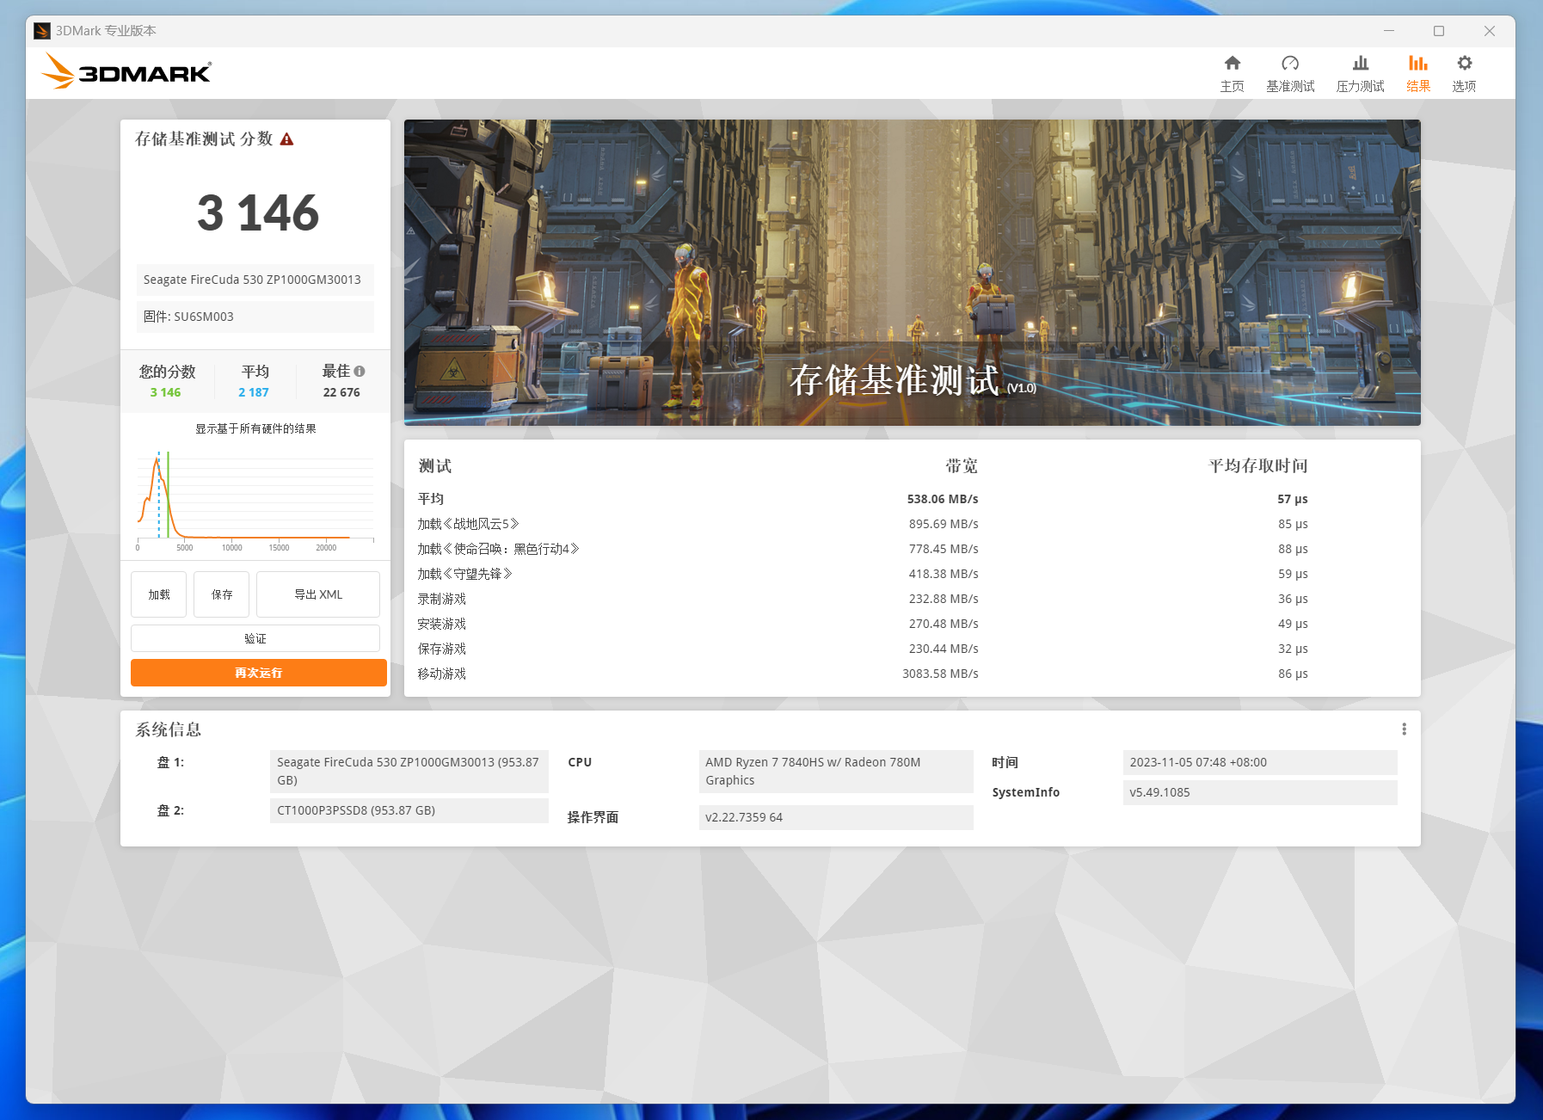Click the info icon beside 最佳
The width and height of the screenshot is (1543, 1120).
point(360,372)
